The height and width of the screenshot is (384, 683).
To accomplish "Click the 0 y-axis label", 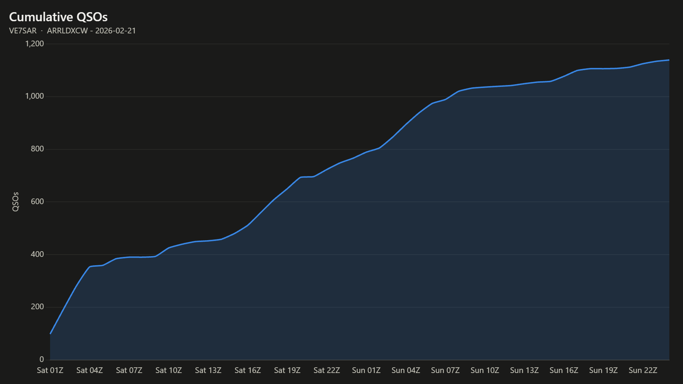I will tap(42, 359).
